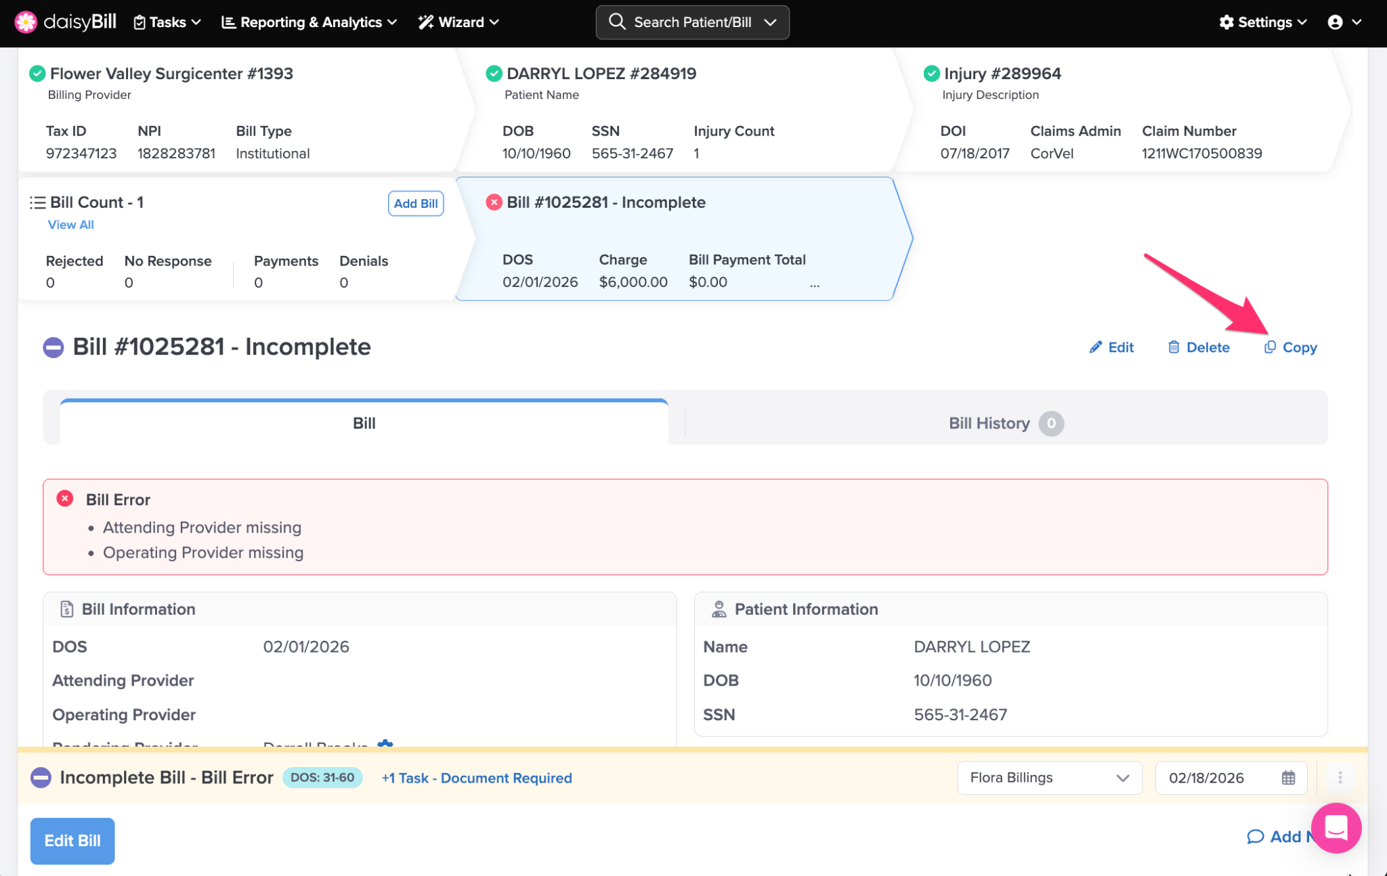The image size is (1387, 876).
Task: Expand the Search Patient/Bill dropdown
Action: coord(770,22)
